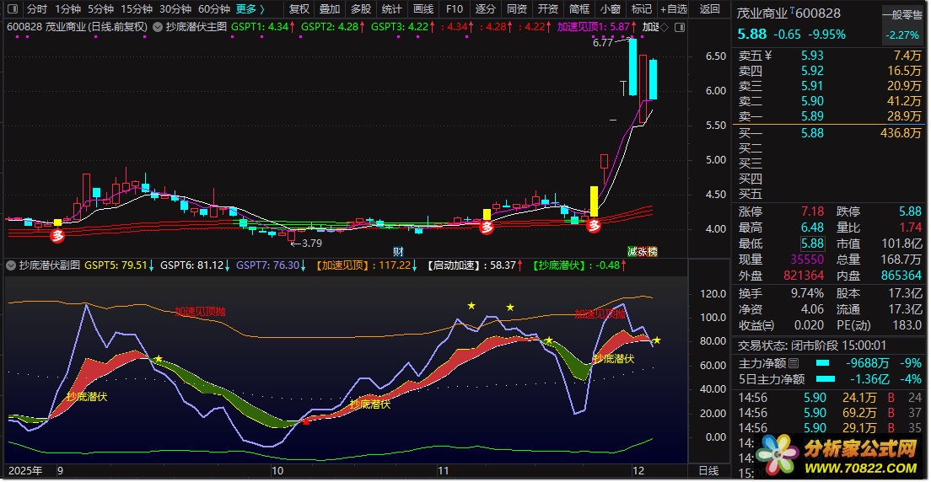
Task: Select 卖一 price 5.89
Action: (x=811, y=117)
